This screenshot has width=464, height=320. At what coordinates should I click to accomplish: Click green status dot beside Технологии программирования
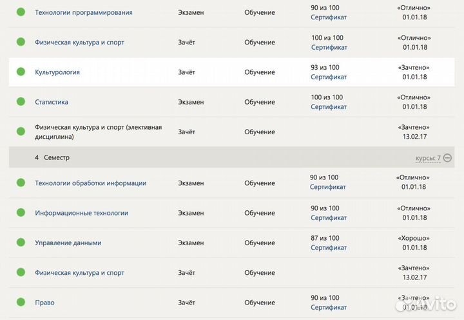[21, 12]
